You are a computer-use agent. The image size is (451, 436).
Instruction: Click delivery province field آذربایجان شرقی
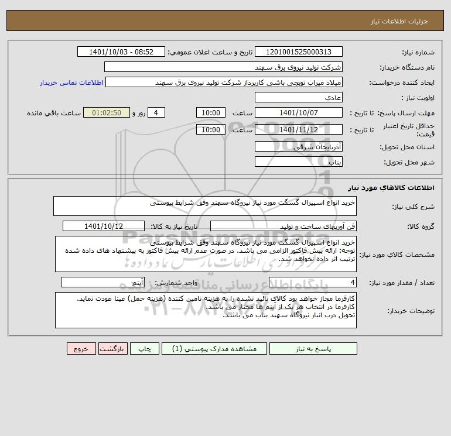[299, 146]
